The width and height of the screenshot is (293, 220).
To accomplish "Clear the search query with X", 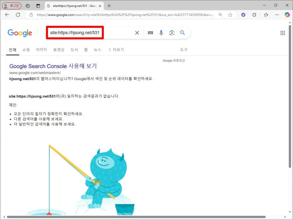I will [x=137, y=33].
